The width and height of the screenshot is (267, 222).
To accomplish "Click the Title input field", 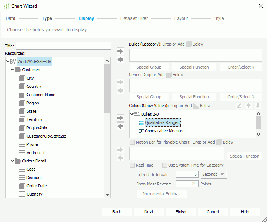I will click(x=63, y=46).
